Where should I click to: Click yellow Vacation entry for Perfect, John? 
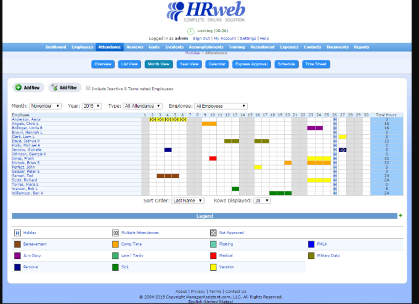click(258, 167)
